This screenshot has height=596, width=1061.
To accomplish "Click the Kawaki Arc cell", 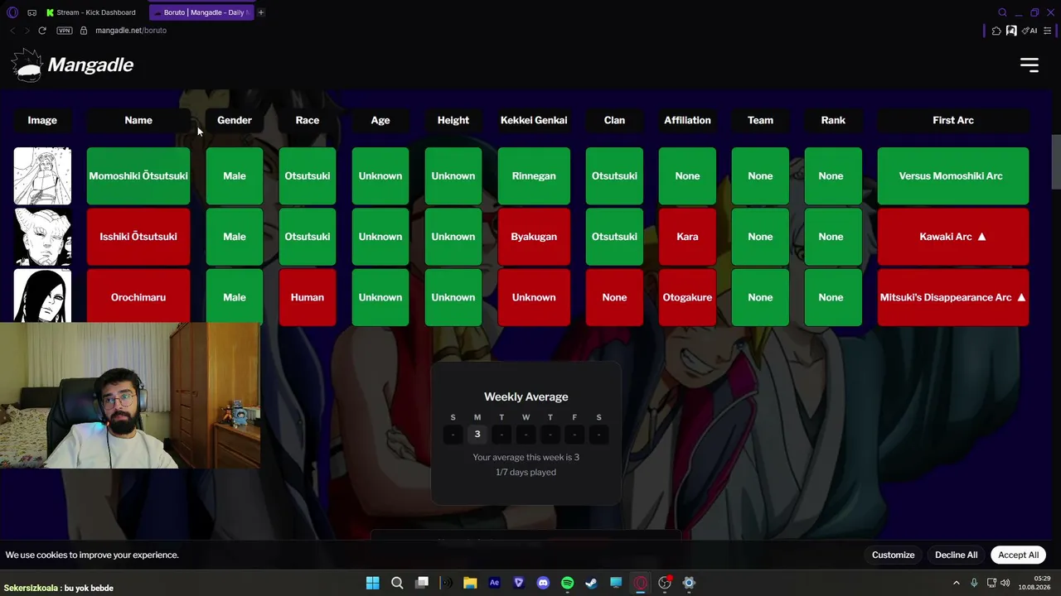I will (x=953, y=237).
